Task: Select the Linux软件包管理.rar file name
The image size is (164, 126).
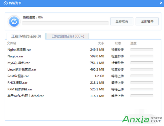Action: point(22,70)
